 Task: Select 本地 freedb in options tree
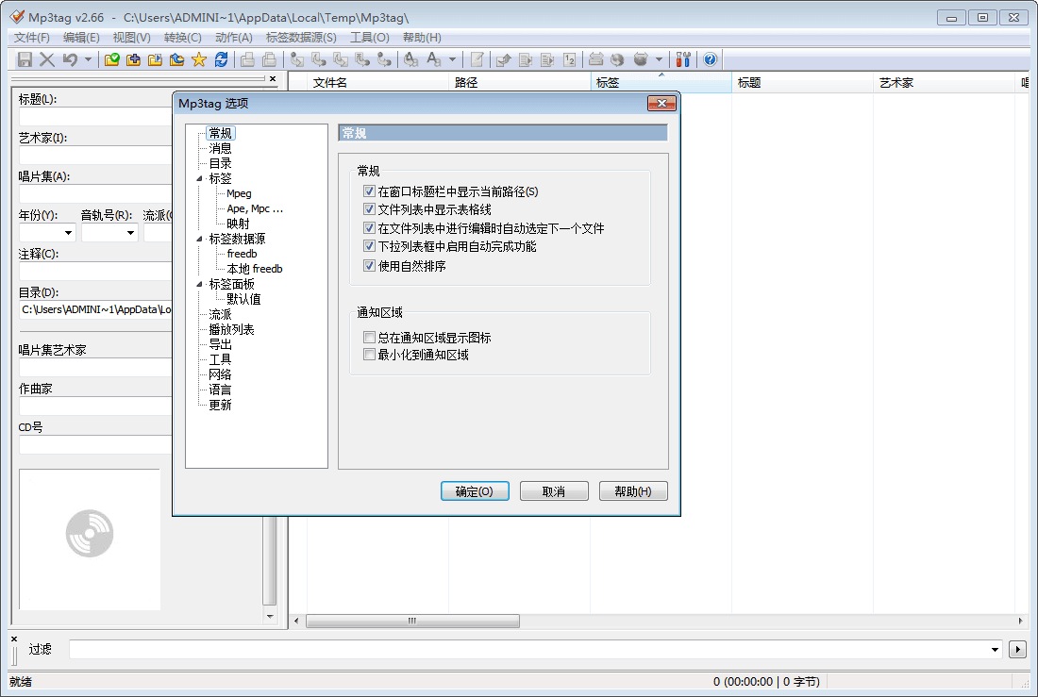pos(255,269)
